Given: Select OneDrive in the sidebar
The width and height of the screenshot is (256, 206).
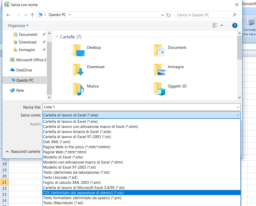Looking at the screenshot, I should tap(21, 70).
